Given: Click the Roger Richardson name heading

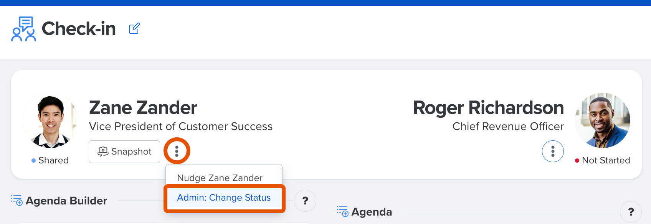Looking at the screenshot, I should (x=488, y=108).
